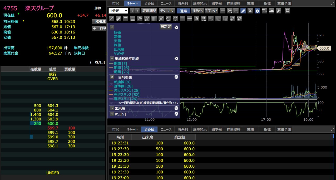Screen dimensions: 336x180
Task: Click the 期間 [5] moving average color line
Action: click(x=111, y=64)
